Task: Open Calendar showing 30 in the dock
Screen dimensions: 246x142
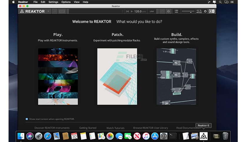Action: [x=74, y=136]
